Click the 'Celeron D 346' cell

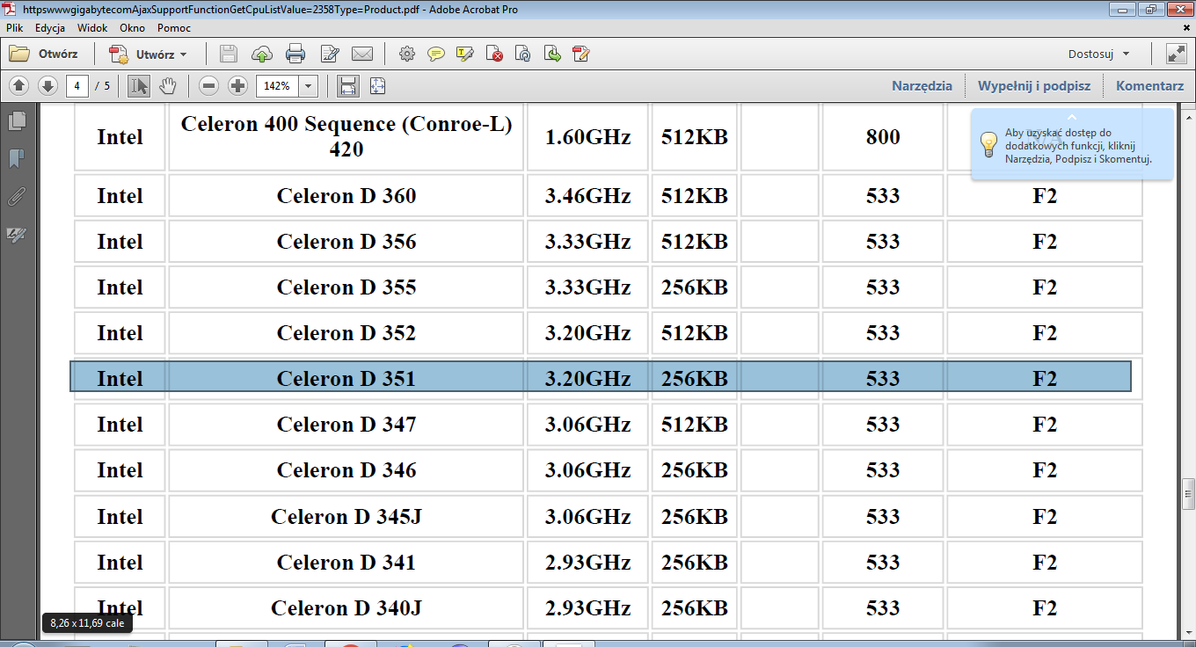point(346,470)
